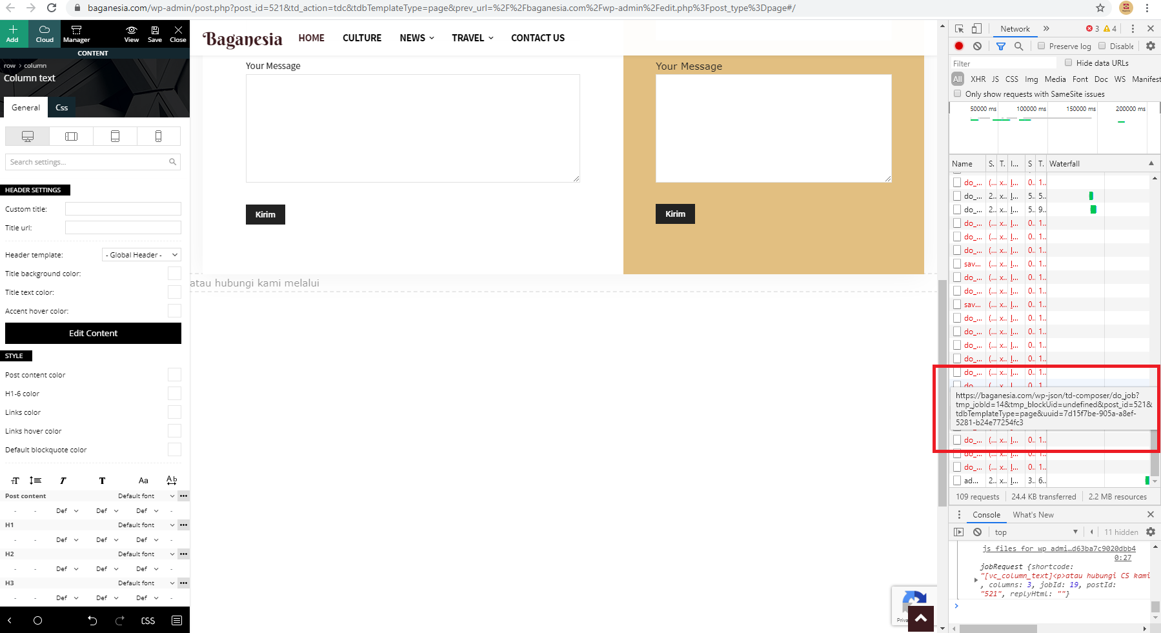
Task: Click the Custom title input field
Action: (x=123, y=209)
